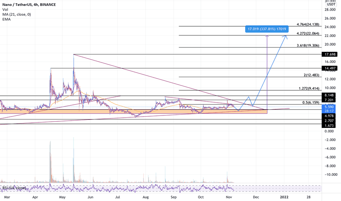Screen dimensions: 341x201
Task: Select the MA (21, close, 0) indicator
Action: (16, 14)
